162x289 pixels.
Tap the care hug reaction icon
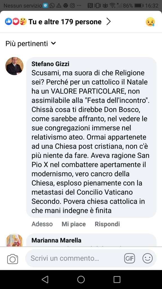(x=23, y=21)
